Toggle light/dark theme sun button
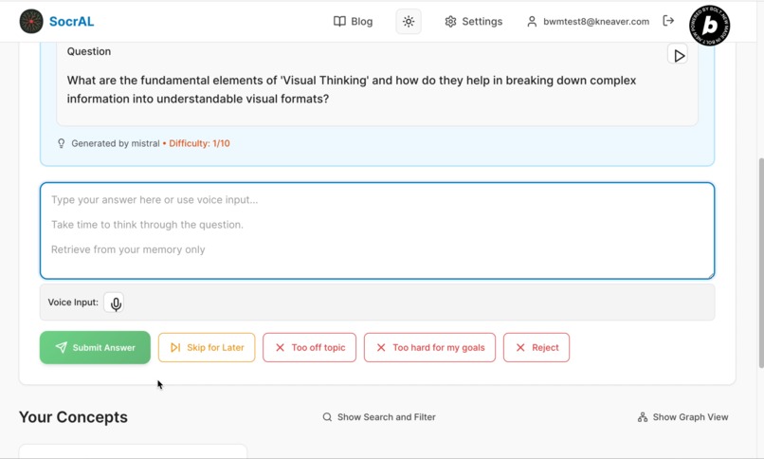764x459 pixels. (x=409, y=22)
